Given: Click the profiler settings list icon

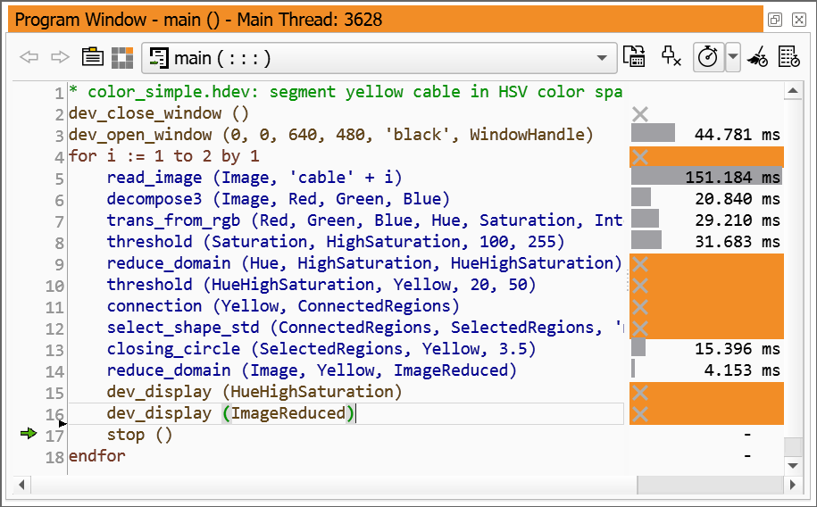Looking at the screenshot, I should tap(789, 58).
